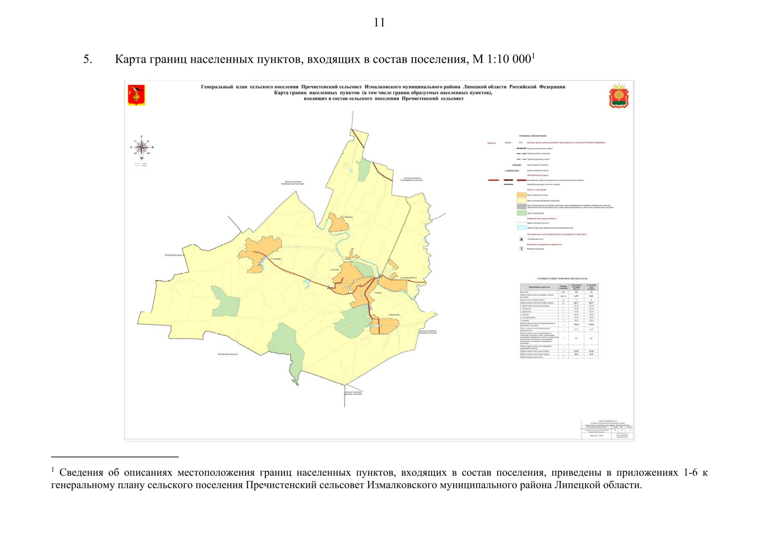The image size is (759, 537).
Task: Click the thin blue watercourse line in the legend
Action: click(521, 222)
